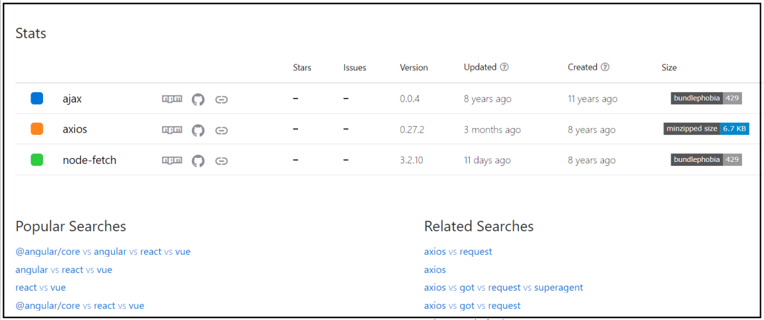Open 'angular vs react vs vue' popular search

[64, 270]
